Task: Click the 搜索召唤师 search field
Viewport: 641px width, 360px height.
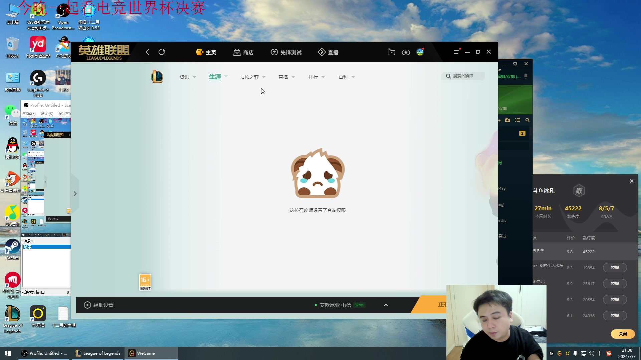Action: point(463,76)
